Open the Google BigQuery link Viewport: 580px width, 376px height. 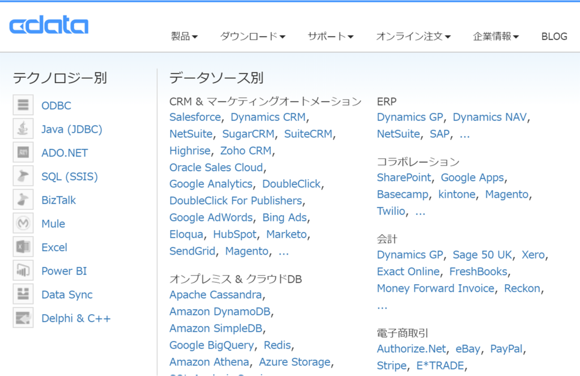coord(212,345)
